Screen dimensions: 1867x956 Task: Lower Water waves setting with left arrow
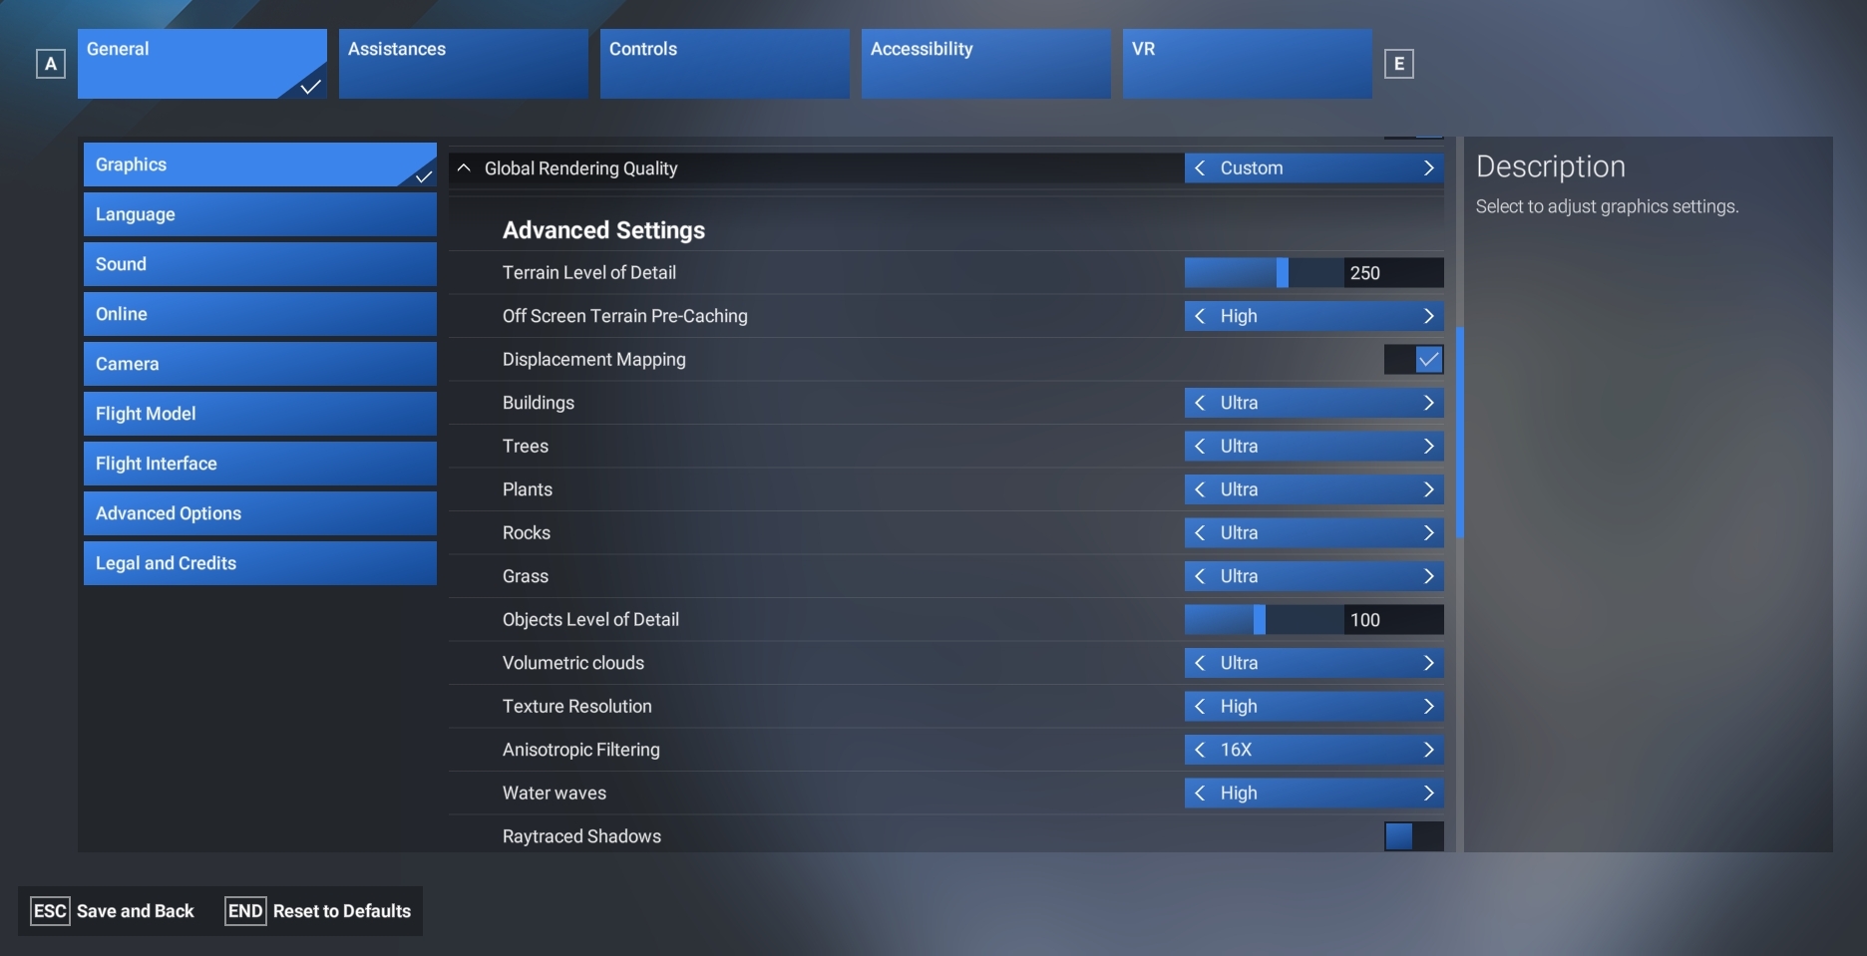[1200, 794]
